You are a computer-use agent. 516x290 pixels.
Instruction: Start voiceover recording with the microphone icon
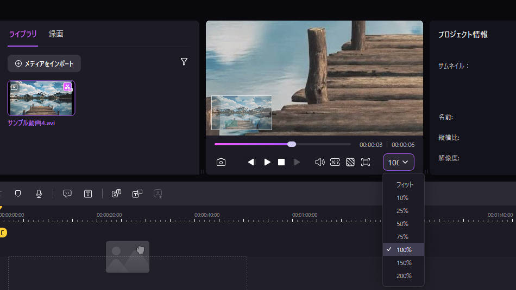click(39, 194)
